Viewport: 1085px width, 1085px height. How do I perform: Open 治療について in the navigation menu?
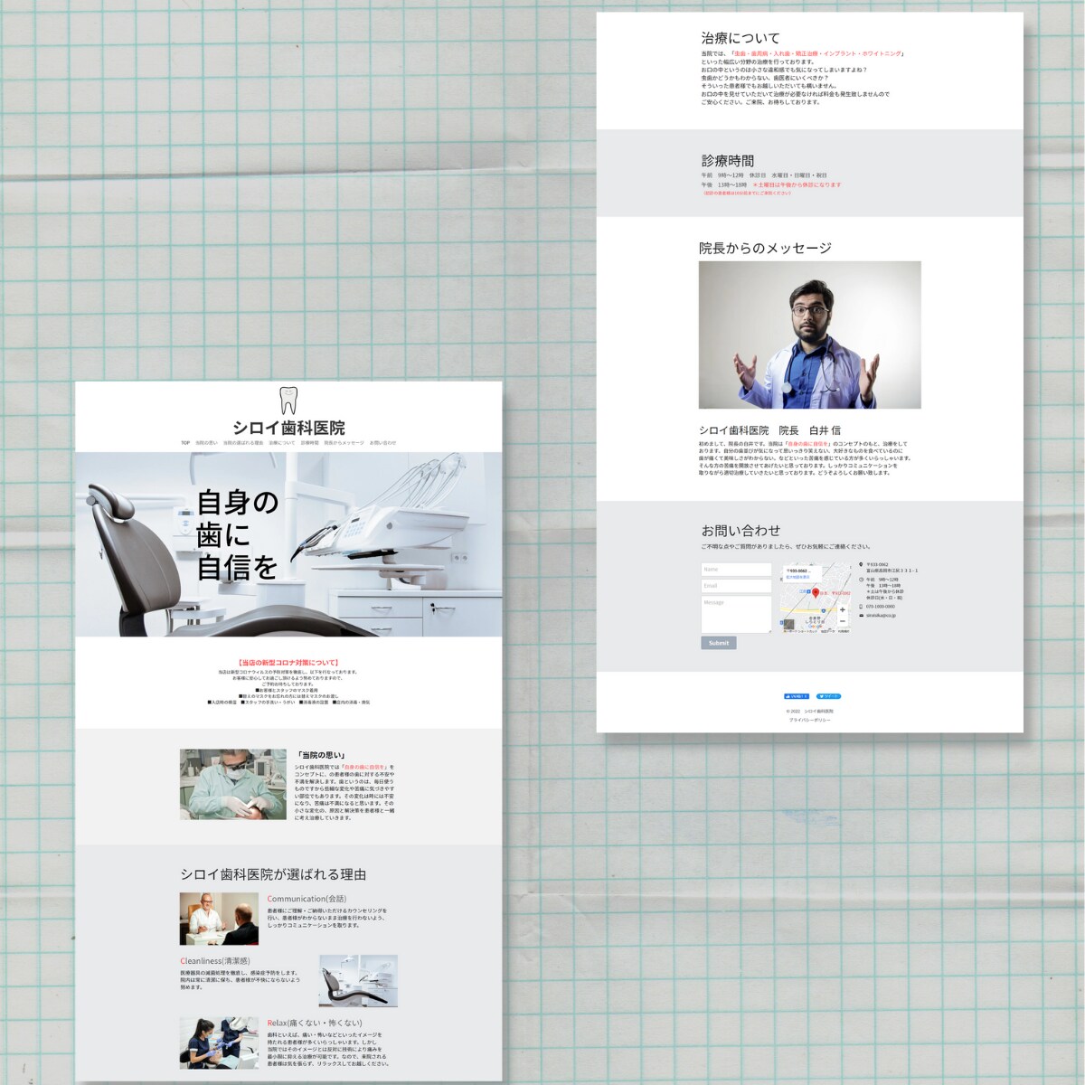point(282,443)
